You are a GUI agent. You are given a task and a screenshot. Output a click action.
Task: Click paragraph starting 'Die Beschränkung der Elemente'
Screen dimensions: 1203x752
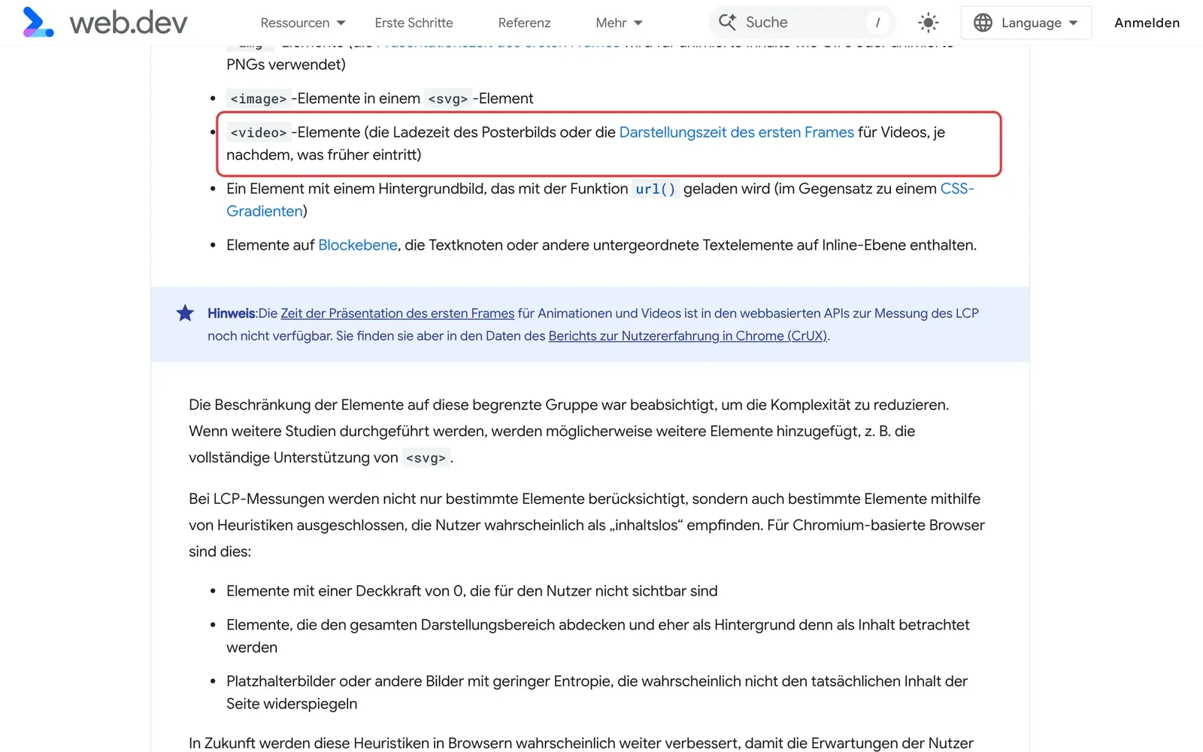tap(568, 431)
